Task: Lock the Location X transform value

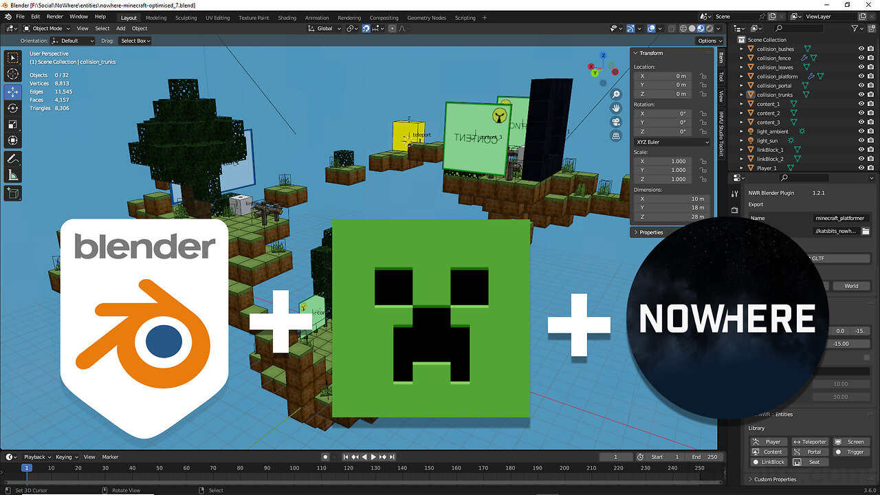Action: point(703,76)
